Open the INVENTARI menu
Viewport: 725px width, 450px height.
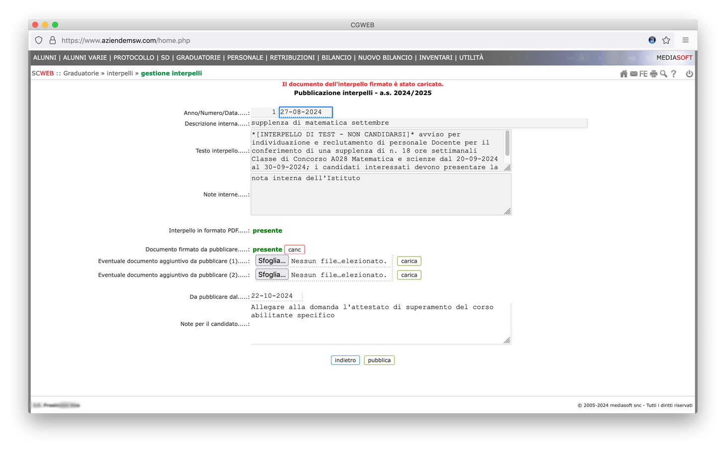point(436,58)
